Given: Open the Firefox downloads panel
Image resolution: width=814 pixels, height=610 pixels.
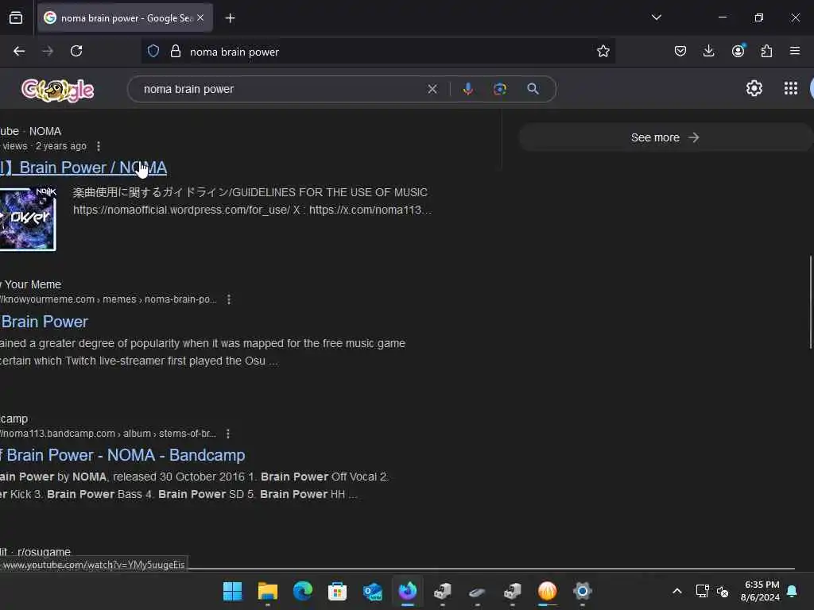Looking at the screenshot, I should click(708, 51).
